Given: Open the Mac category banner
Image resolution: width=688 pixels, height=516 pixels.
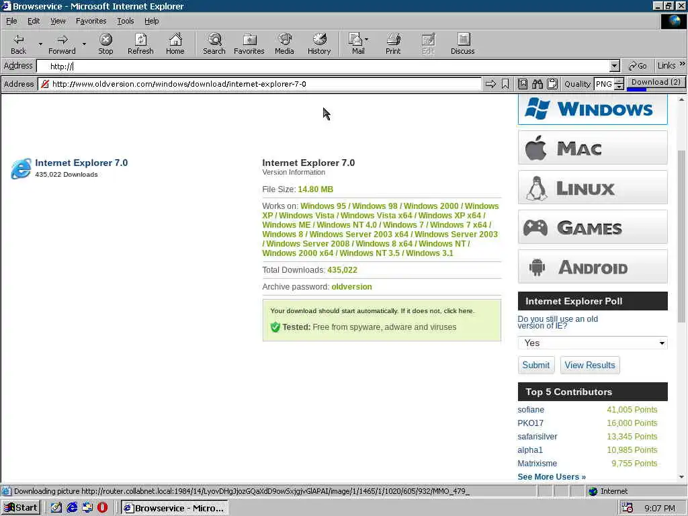Looking at the screenshot, I should click(593, 148).
